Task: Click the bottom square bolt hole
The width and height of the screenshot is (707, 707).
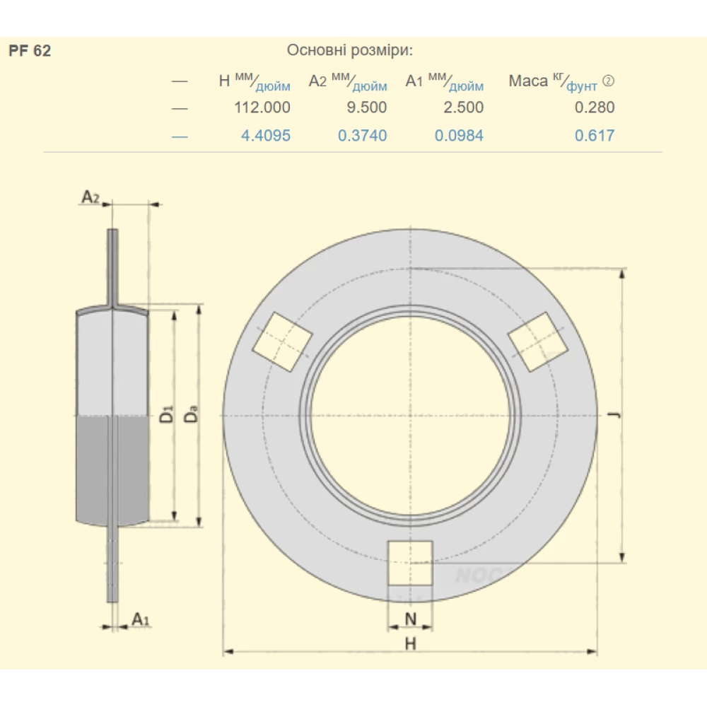Action: 410,563
